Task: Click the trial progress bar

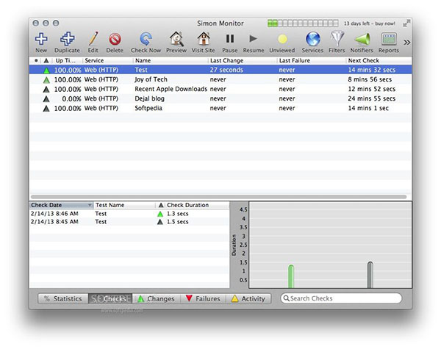Action: (x=303, y=24)
